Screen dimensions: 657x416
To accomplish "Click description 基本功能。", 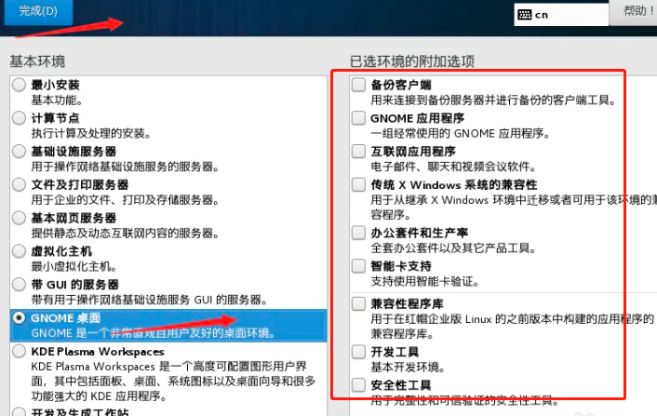I will [58, 101].
